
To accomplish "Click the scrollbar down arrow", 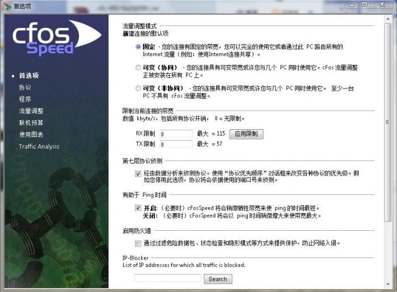I will click(388, 285).
